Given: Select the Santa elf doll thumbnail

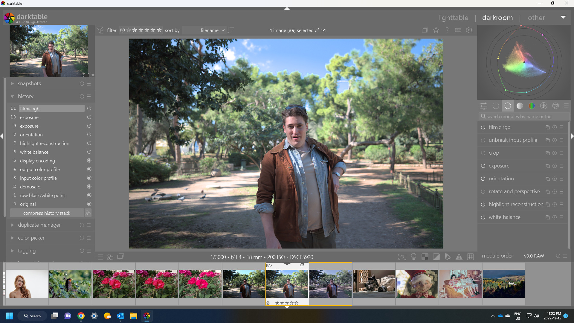Looking at the screenshot, I should click(417, 284).
